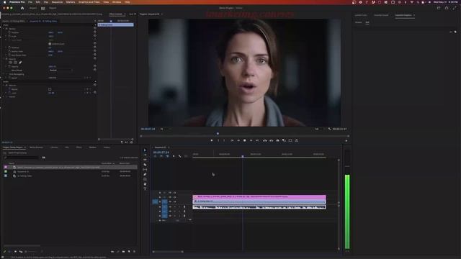Open the Program monitor button editor plus
The image size is (461, 259).
tap(346, 141)
